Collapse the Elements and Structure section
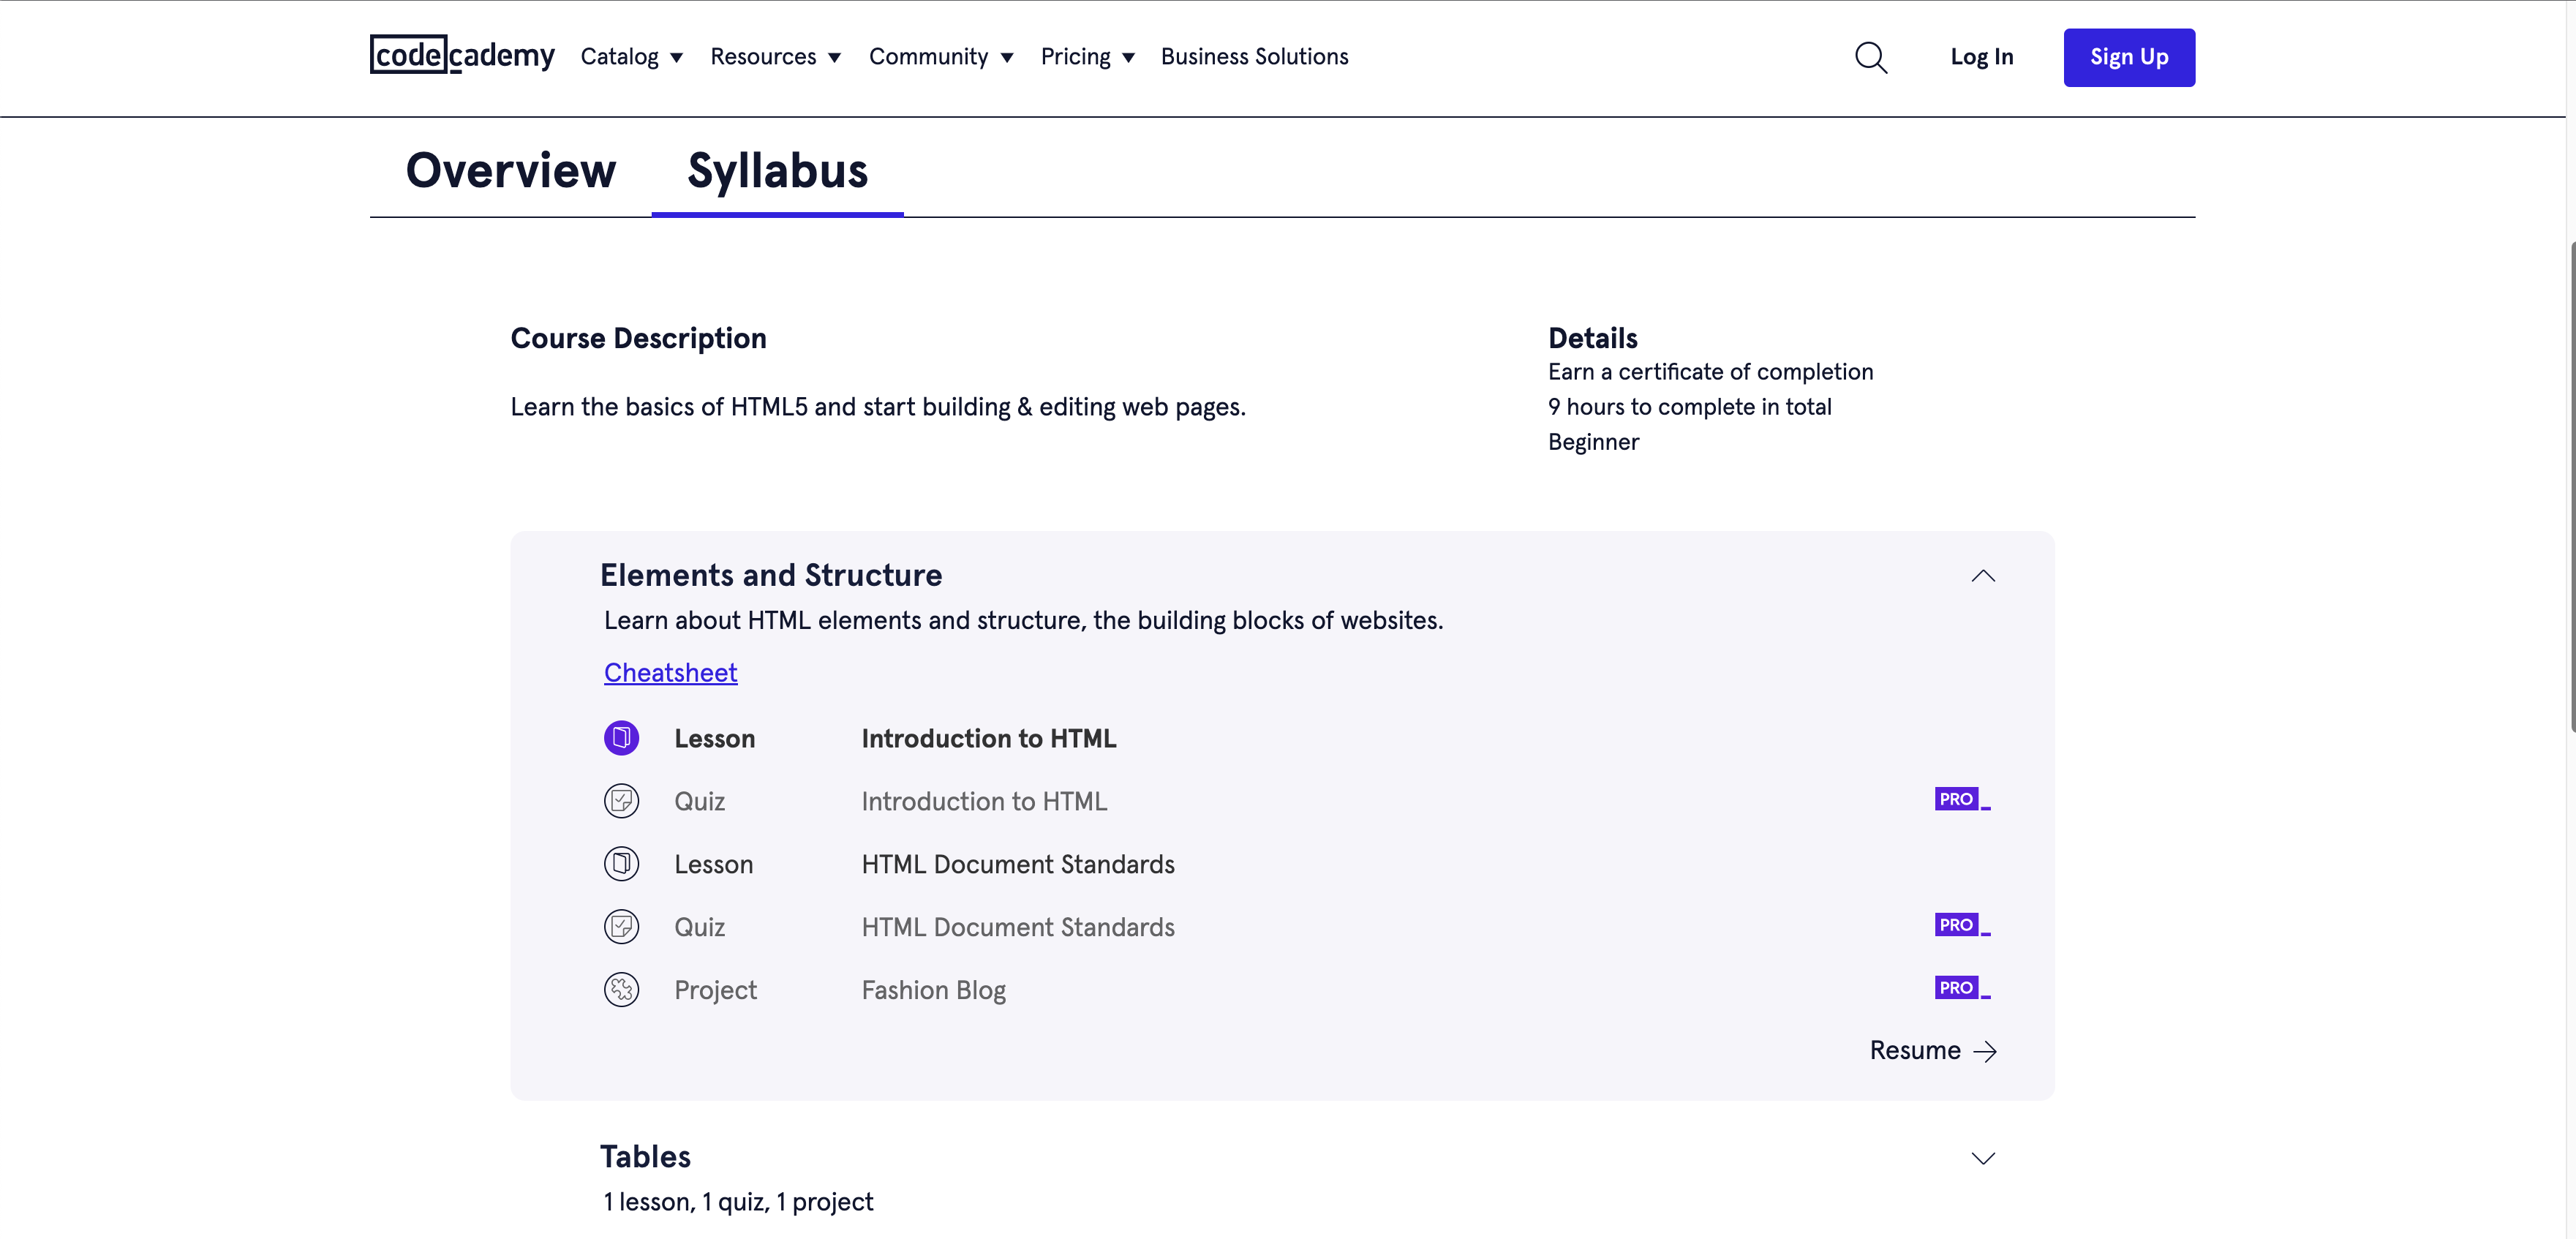This screenshot has height=1239, width=2576. 1982,576
